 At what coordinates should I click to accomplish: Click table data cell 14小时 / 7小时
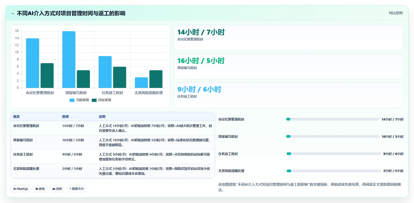pyautogui.click(x=73, y=126)
